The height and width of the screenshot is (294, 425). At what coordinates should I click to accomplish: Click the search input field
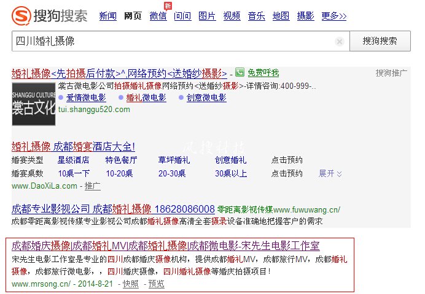pos(172,42)
